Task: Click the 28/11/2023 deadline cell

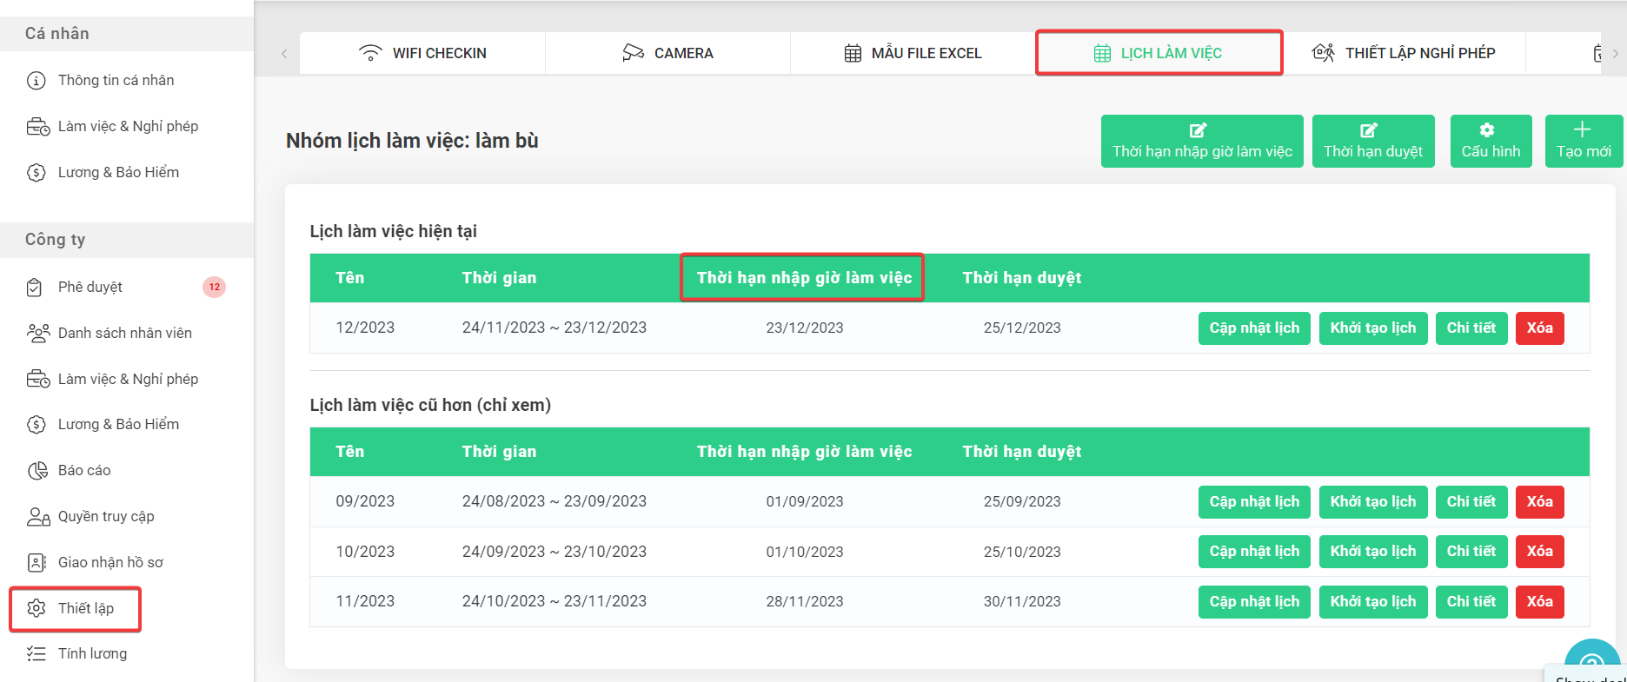Action: click(805, 601)
